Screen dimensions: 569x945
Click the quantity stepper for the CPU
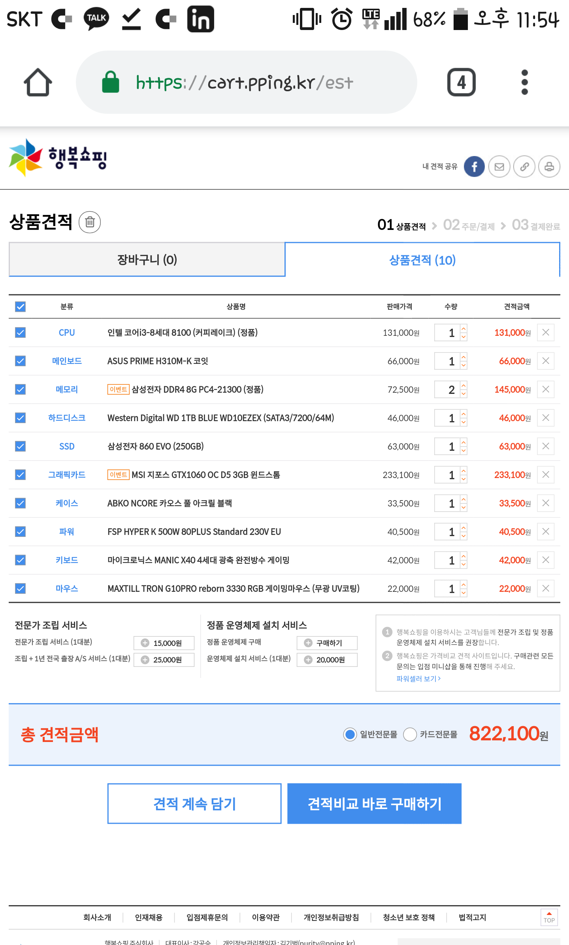[x=463, y=333]
